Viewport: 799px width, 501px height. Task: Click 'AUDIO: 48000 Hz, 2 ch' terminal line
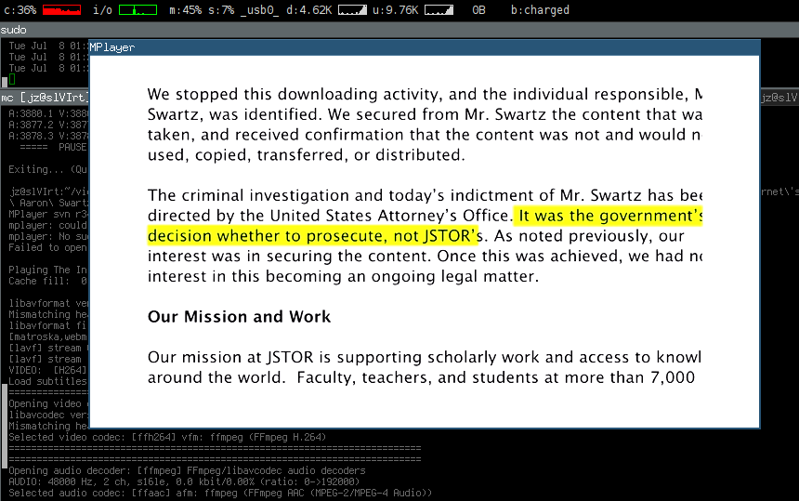pyautogui.click(x=184, y=481)
